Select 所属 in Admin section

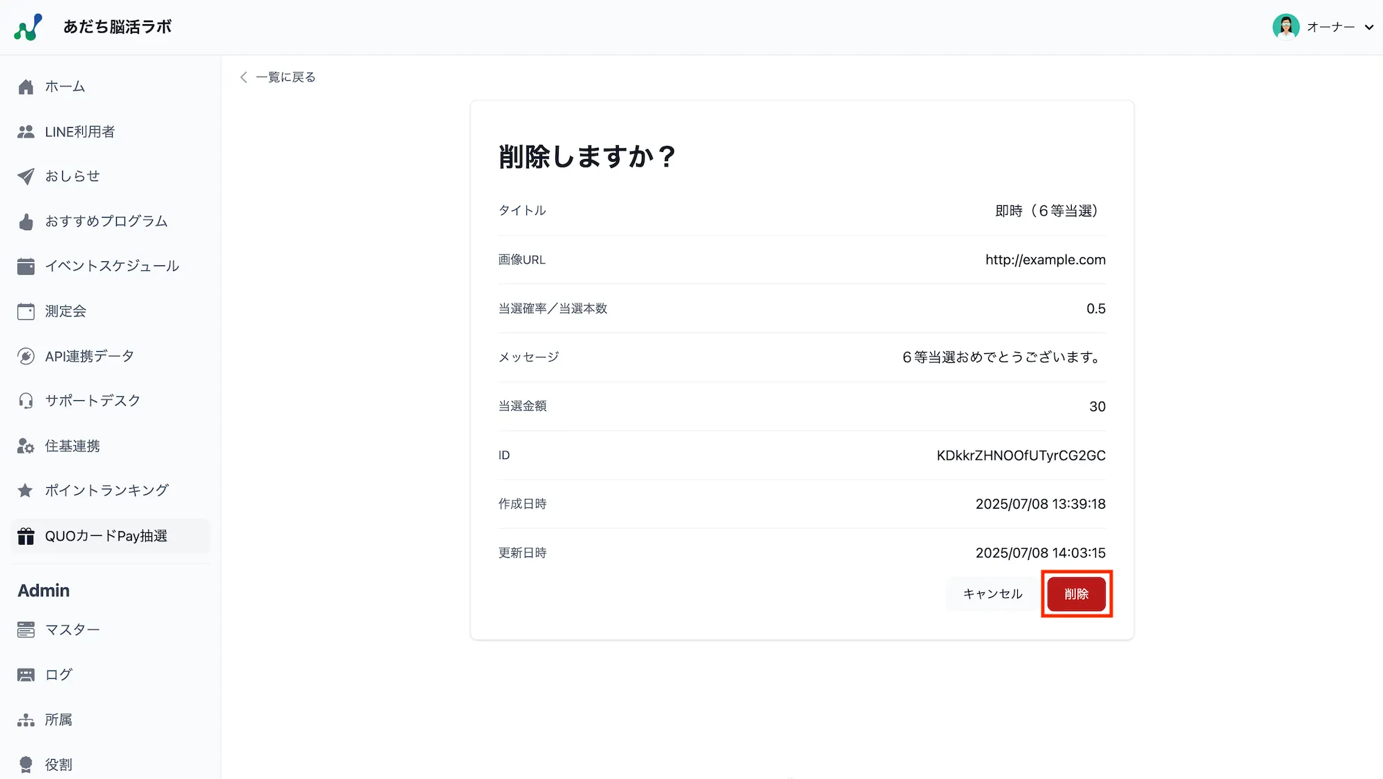pyautogui.click(x=59, y=720)
